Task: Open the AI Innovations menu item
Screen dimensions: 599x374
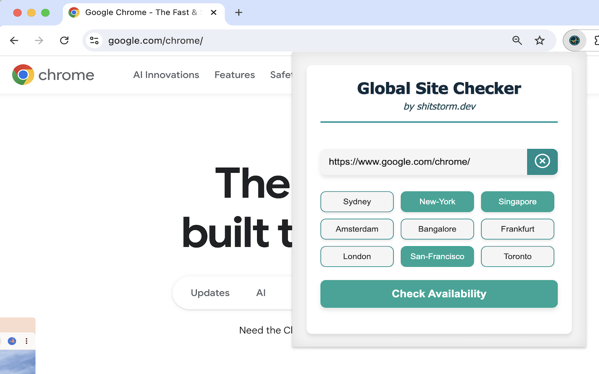Action: point(166,75)
